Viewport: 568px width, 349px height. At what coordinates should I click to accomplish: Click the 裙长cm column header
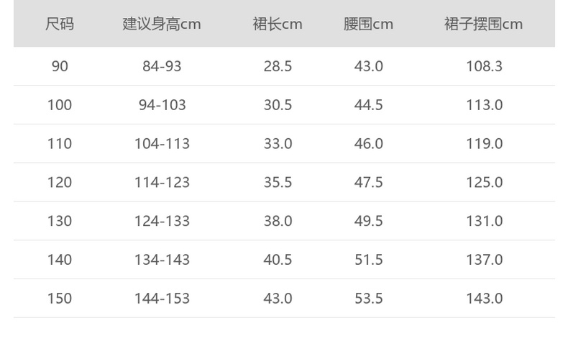278,24
